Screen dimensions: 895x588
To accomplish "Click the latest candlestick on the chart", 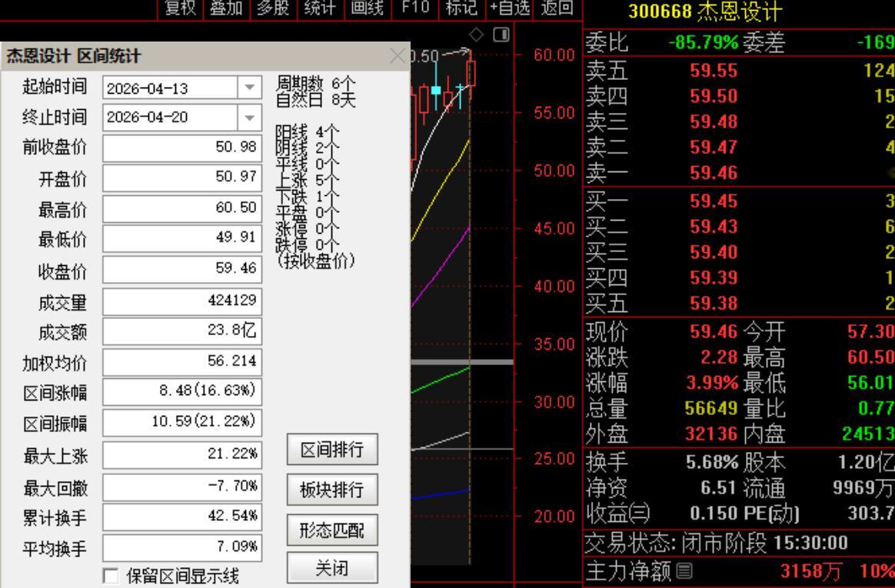I will 471,74.
